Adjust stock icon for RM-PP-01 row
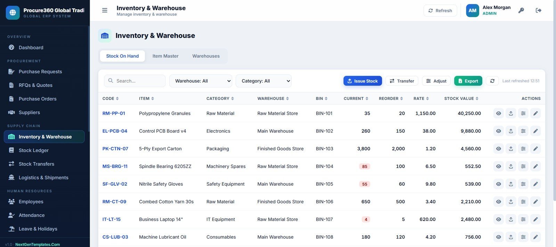Viewport: 556px width, 247px height. pos(523,113)
